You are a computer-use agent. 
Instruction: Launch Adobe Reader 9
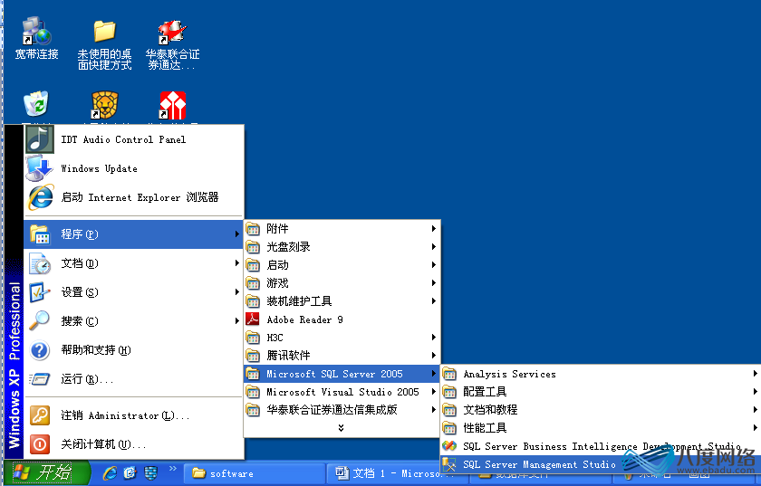(342, 319)
